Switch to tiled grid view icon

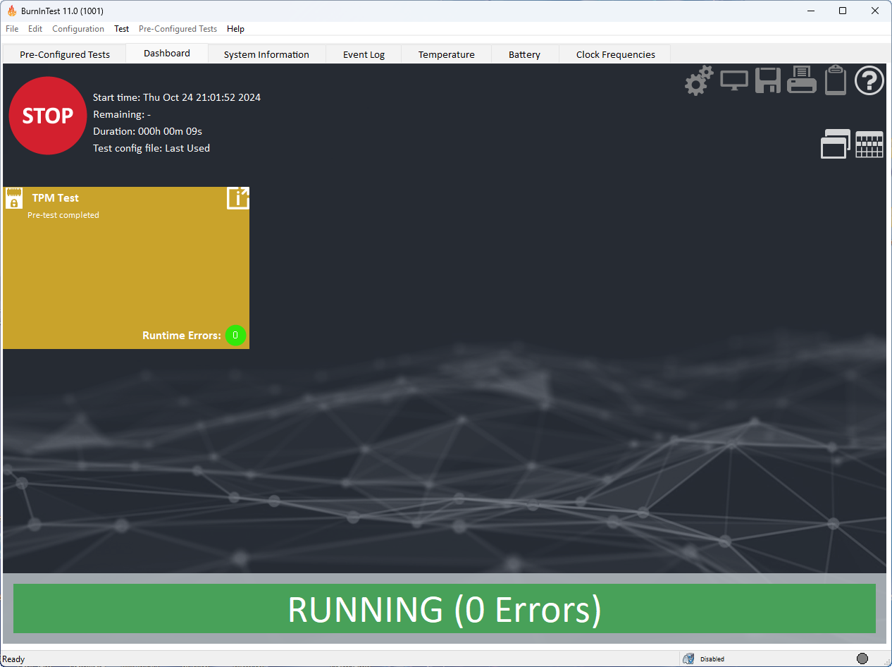click(x=869, y=144)
